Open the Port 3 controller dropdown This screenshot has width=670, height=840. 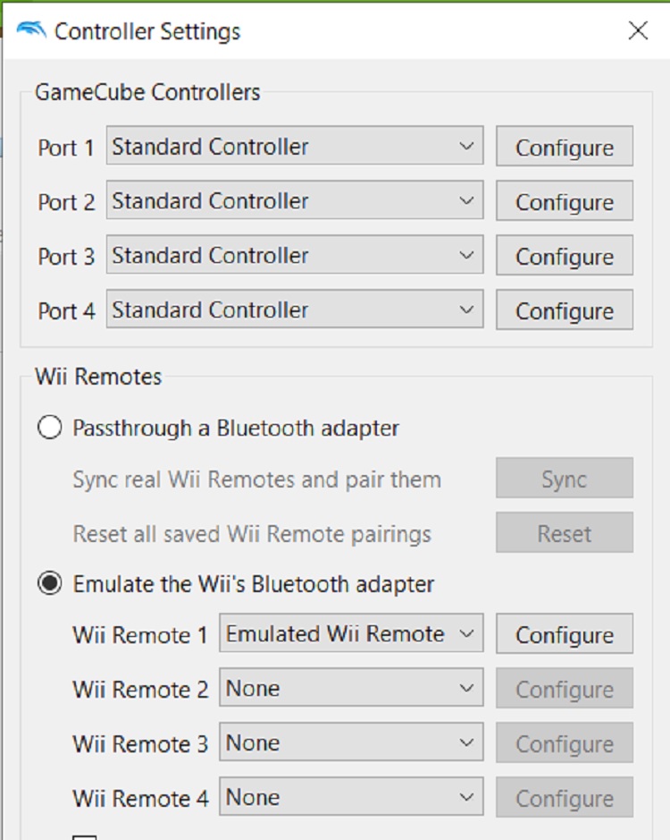pyautogui.click(x=295, y=256)
